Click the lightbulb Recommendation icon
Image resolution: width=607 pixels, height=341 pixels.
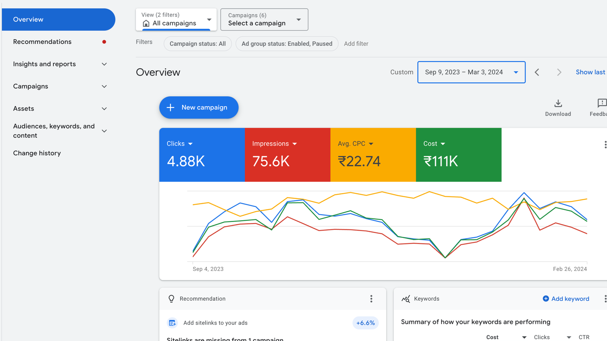pyautogui.click(x=171, y=299)
